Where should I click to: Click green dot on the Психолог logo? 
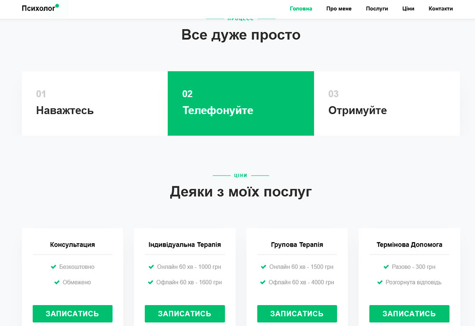(x=57, y=6)
